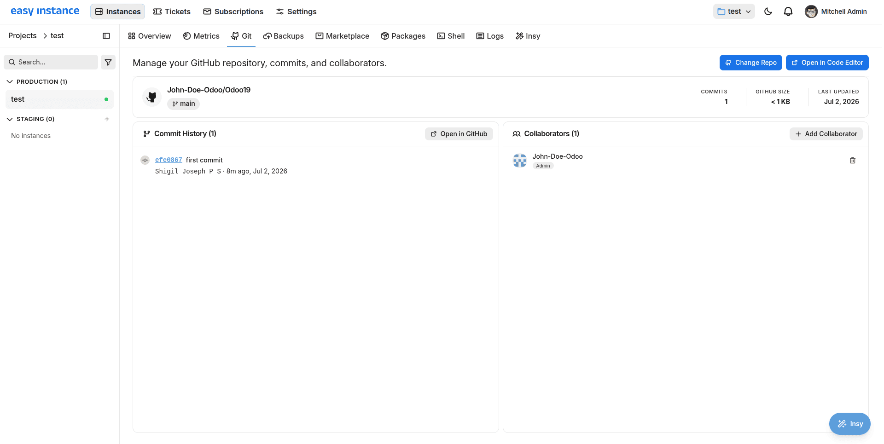Open the Packages tab
This screenshot has height=444, width=884.
[403, 36]
